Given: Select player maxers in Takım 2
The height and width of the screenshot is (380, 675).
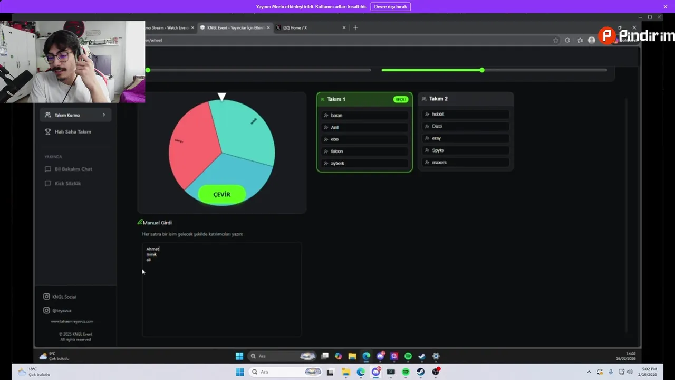Looking at the screenshot, I should tap(466, 162).
